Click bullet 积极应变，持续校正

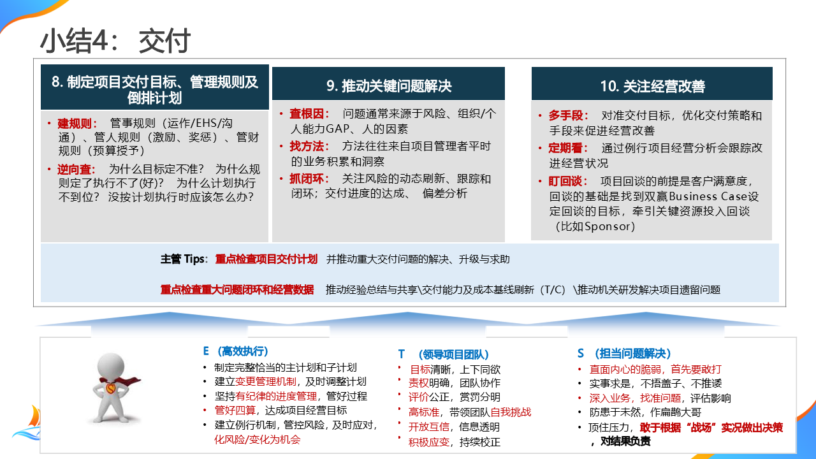[x=455, y=442]
